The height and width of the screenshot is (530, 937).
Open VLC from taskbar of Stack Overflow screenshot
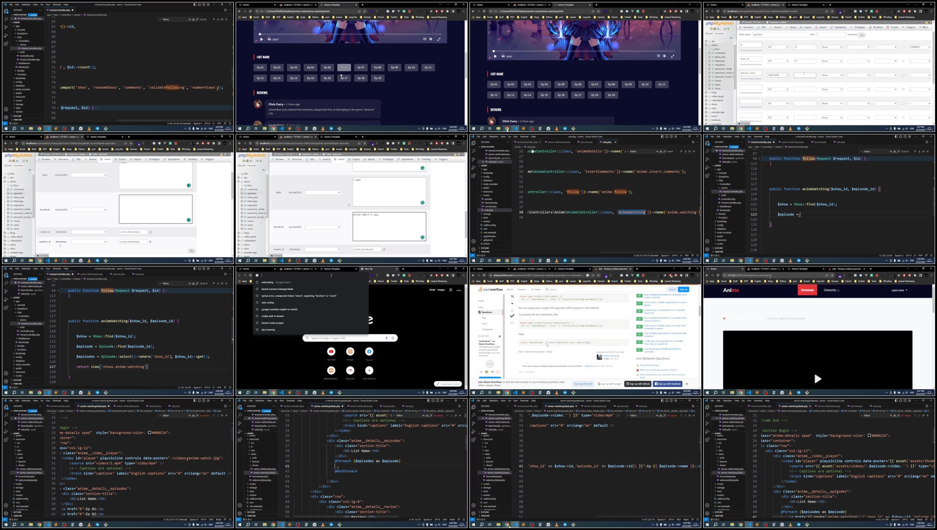coord(557,393)
